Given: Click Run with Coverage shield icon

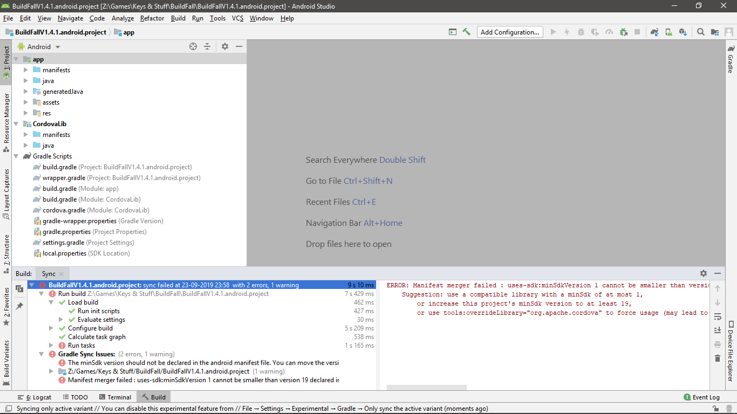Looking at the screenshot, I should point(595,32).
